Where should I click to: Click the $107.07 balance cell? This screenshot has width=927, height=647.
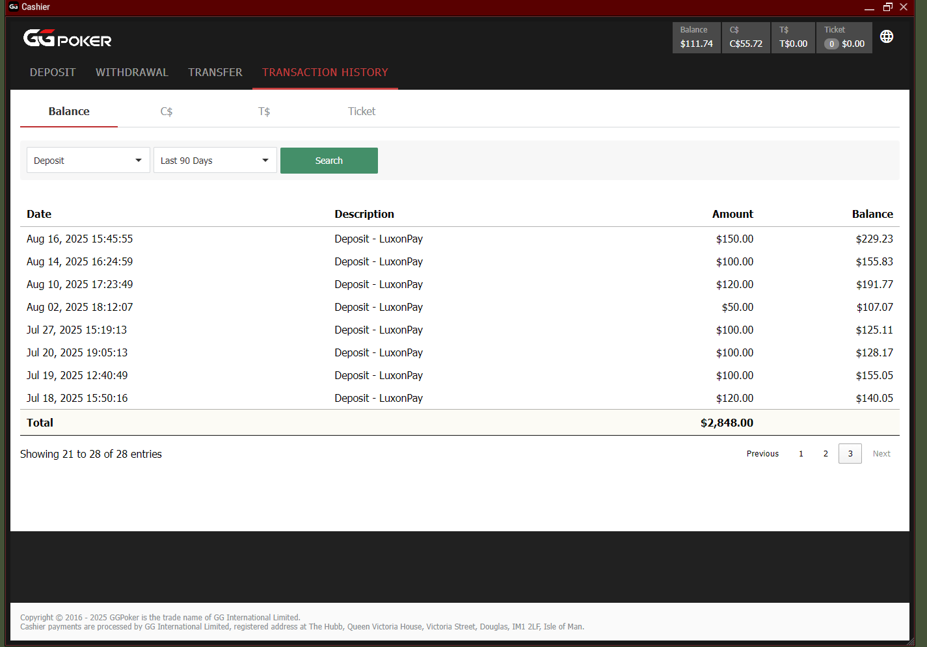874,307
